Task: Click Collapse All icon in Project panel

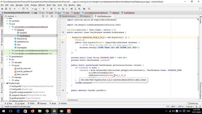Action: pos(47,16)
